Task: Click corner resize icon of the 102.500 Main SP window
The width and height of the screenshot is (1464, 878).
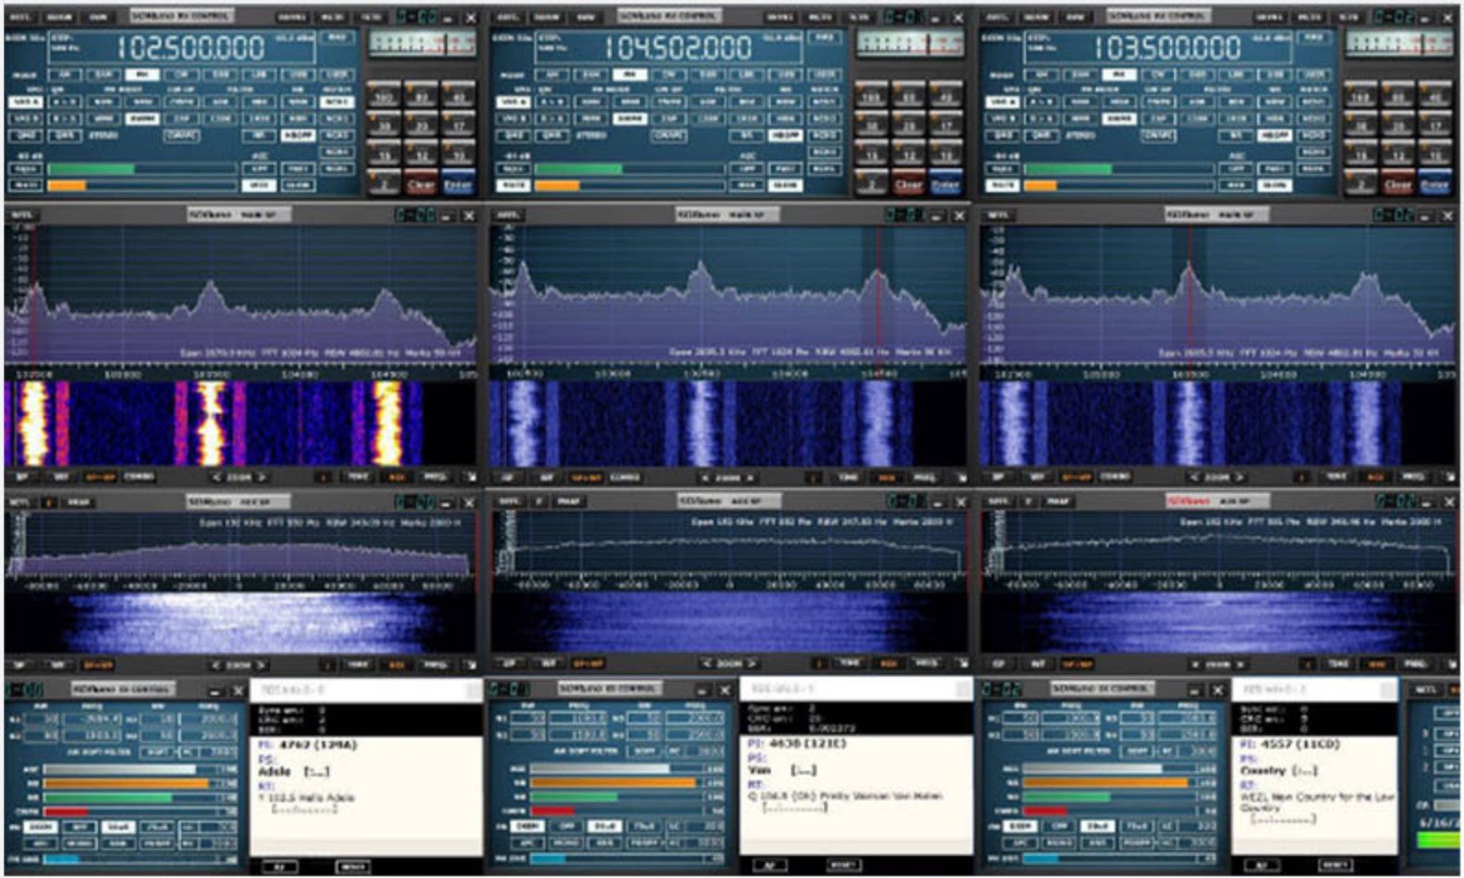Action: pos(470,477)
